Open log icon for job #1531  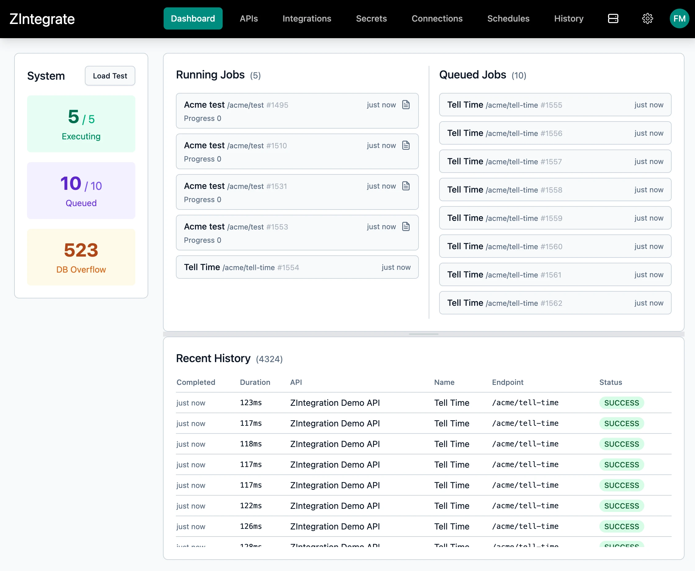pos(406,186)
